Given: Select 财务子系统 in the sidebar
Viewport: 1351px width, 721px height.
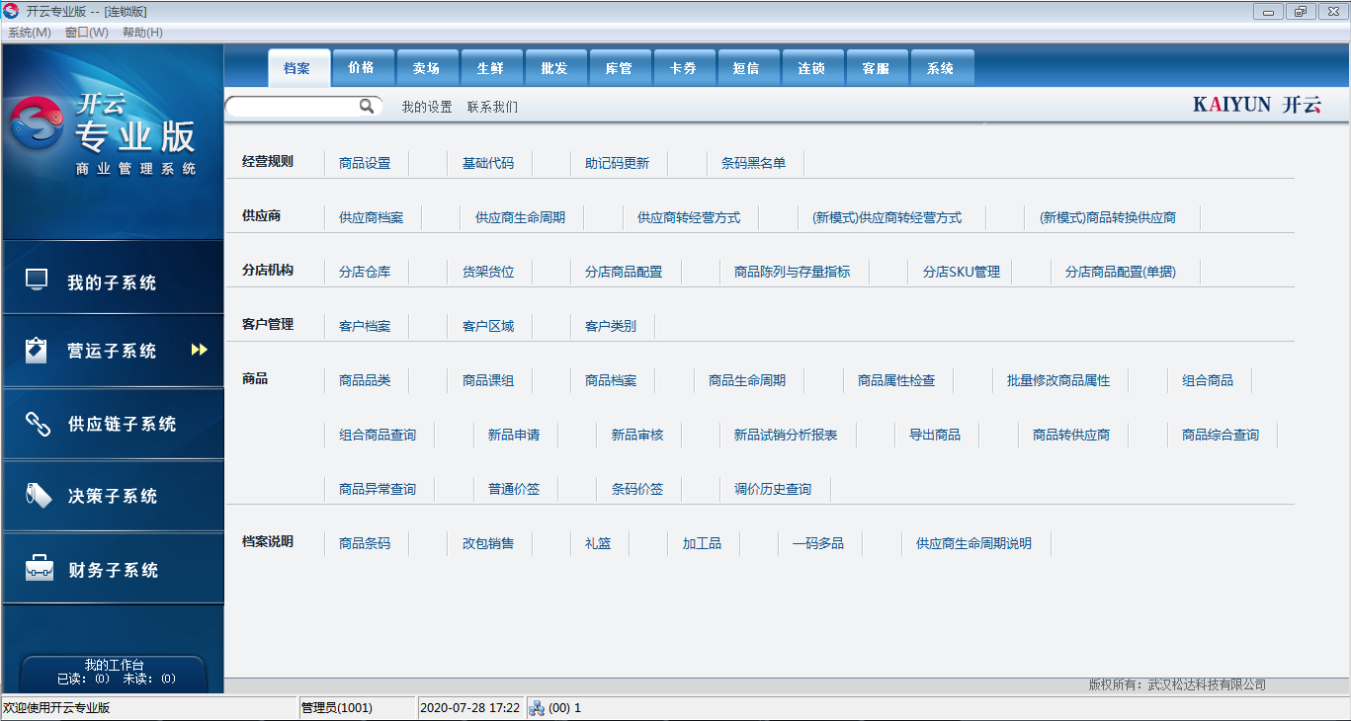Looking at the screenshot, I should 113,568.
